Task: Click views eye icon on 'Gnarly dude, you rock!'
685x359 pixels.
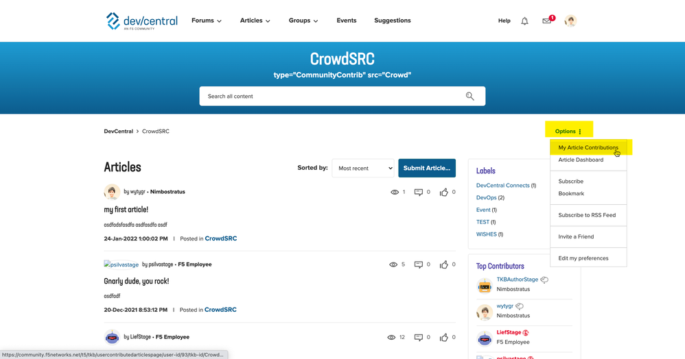Action: 393,264
